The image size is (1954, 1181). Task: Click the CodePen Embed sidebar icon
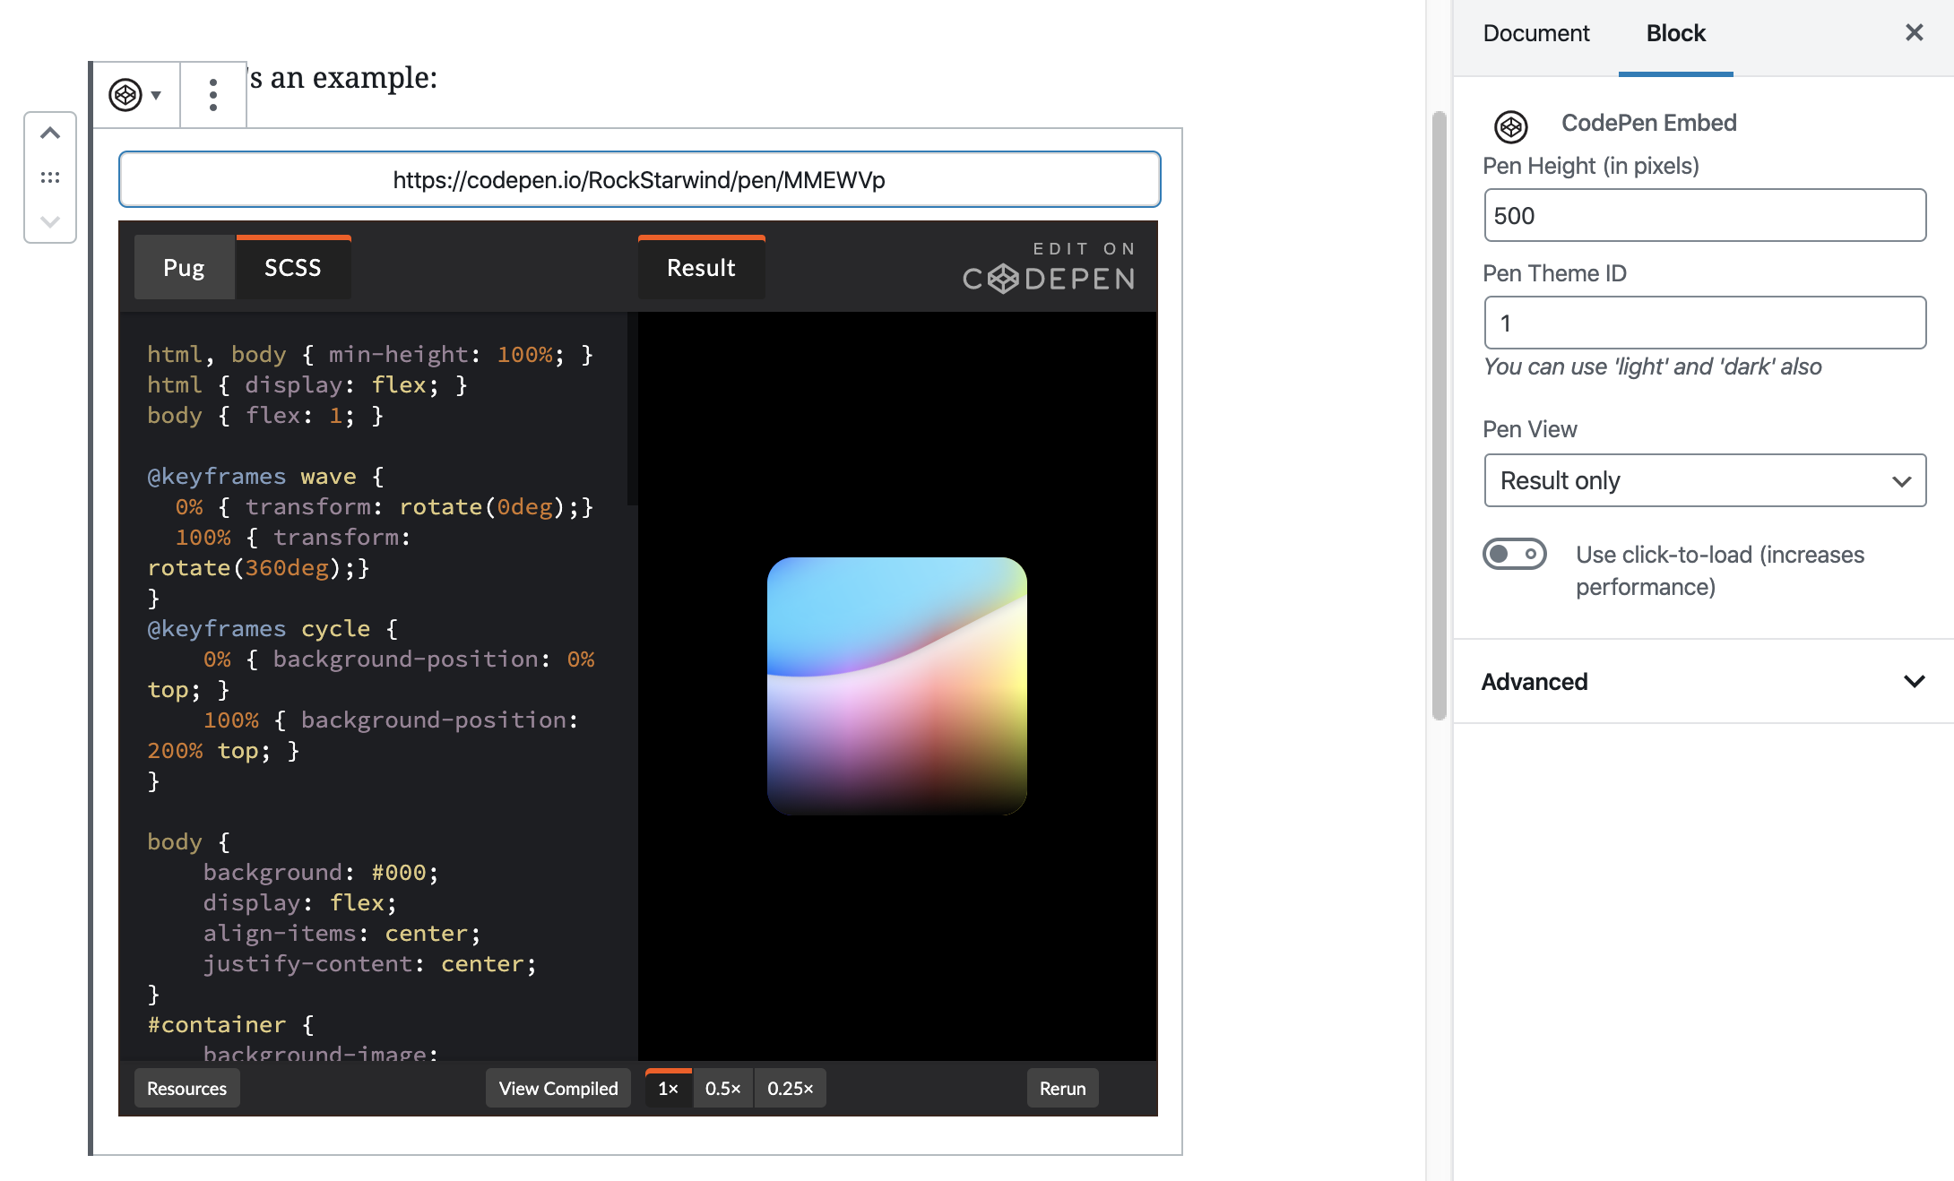click(1511, 126)
